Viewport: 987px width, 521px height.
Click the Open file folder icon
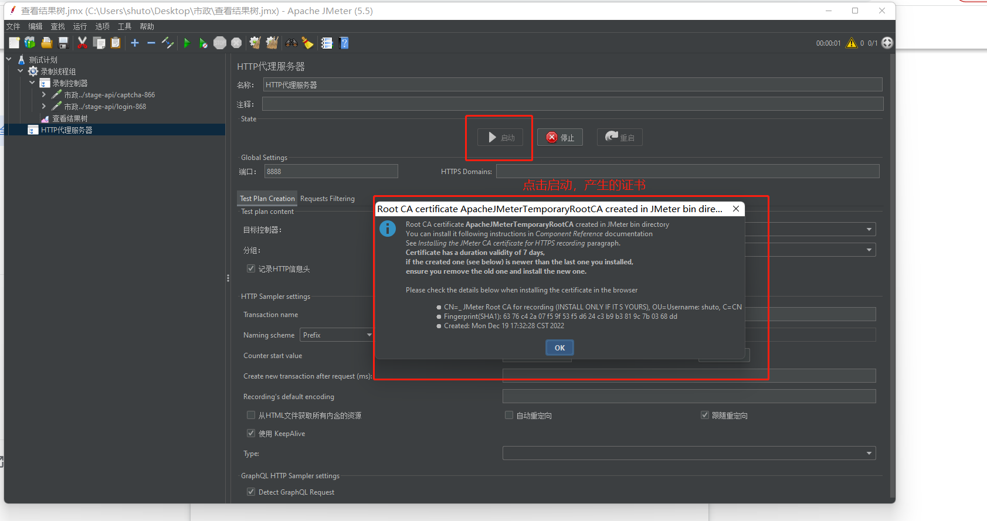47,43
